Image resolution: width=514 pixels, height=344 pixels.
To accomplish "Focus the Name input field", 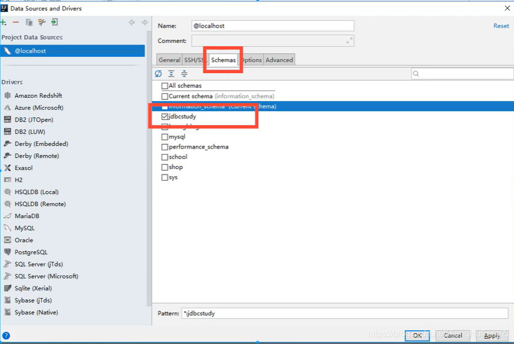I will click(x=273, y=26).
